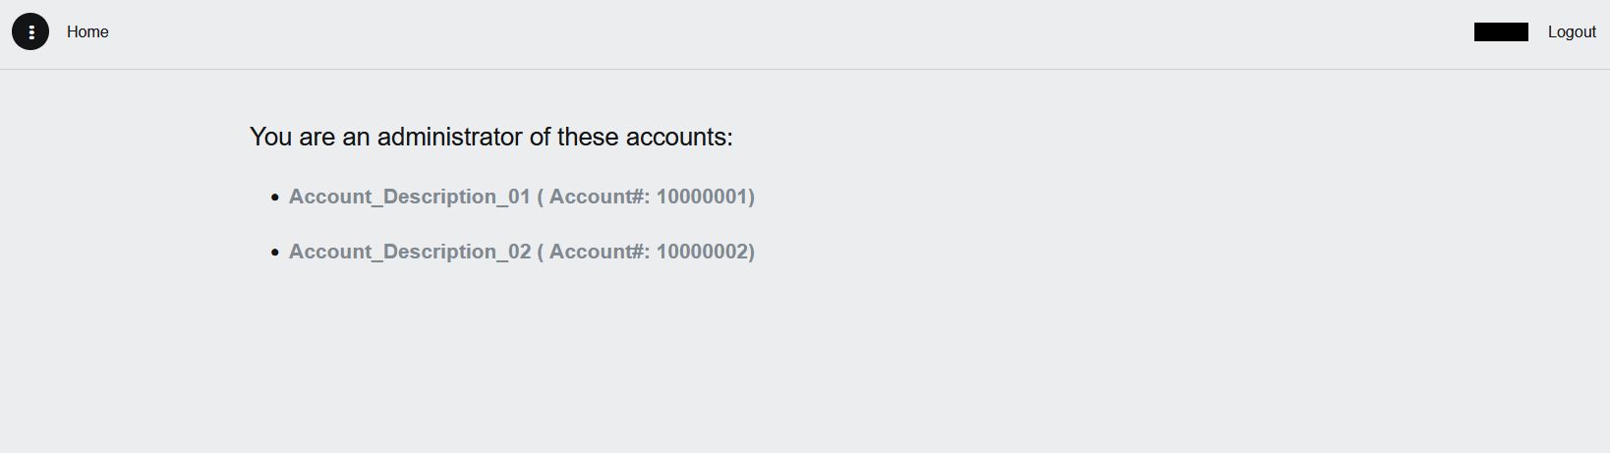Click empty navbar space between Home and username
1610x453 pixels.
(786, 32)
